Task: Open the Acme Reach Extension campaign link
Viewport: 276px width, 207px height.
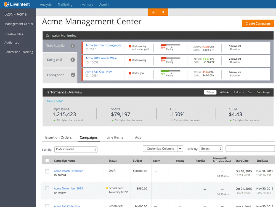Action: pos(68,171)
